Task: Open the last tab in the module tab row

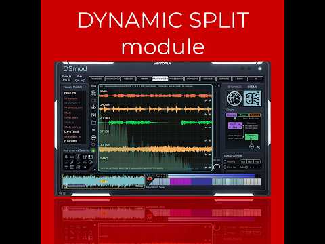Action: click(256, 79)
